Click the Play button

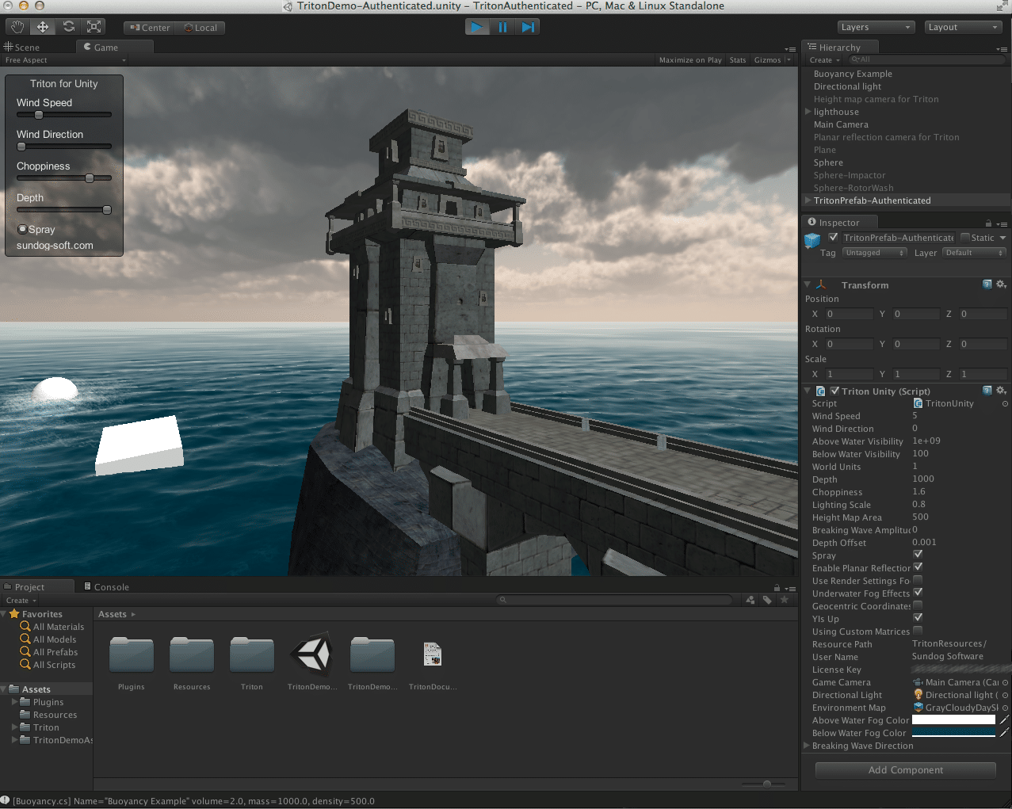pos(477,27)
